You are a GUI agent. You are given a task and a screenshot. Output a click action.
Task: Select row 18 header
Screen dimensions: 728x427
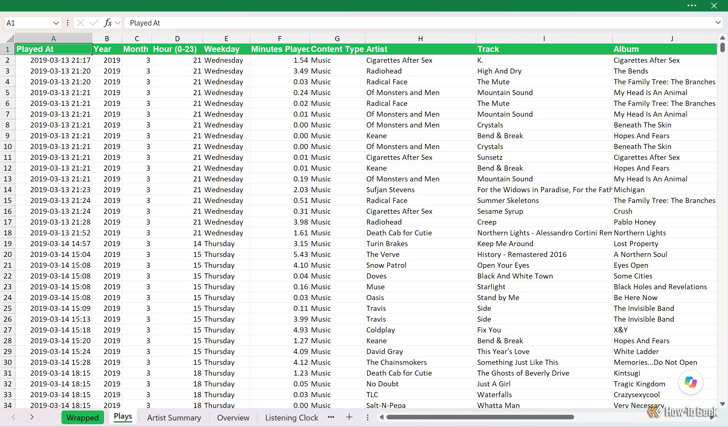(x=7, y=233)
